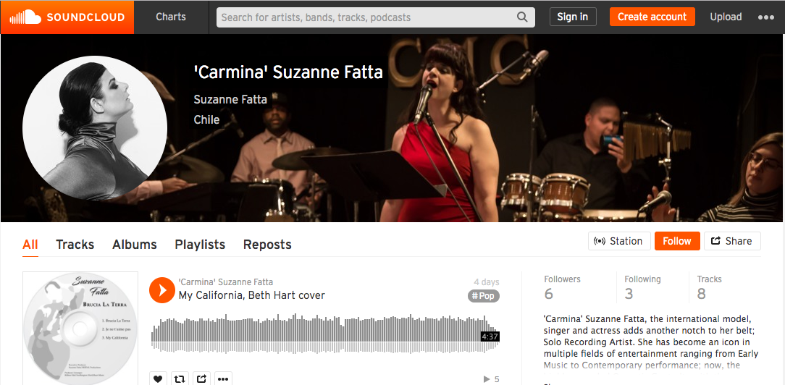Click the 4:37 track duration label
The width and height of the screenshot is (785, 385).
click(490, 337)
